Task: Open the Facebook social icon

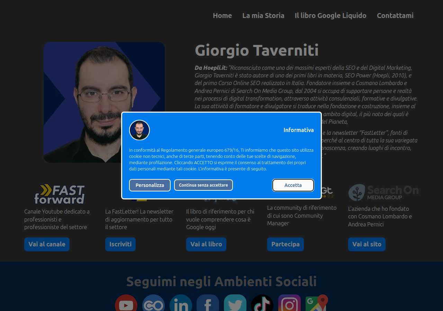Action: click(208, 303)
